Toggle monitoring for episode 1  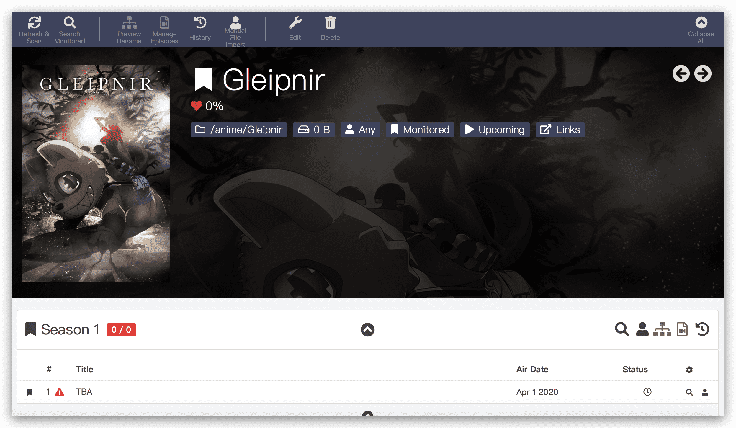click(x=30, y=392)
